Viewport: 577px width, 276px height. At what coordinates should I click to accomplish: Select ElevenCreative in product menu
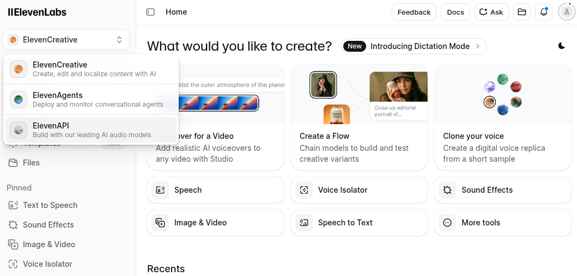point(91,69)
